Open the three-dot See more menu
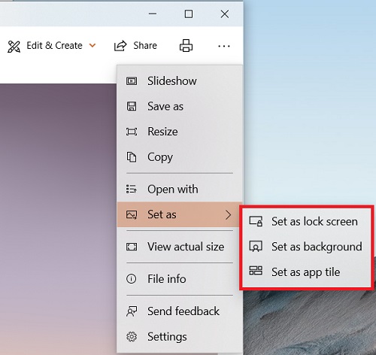The width and height of the screenshot is (376, 355). (224, 46)
